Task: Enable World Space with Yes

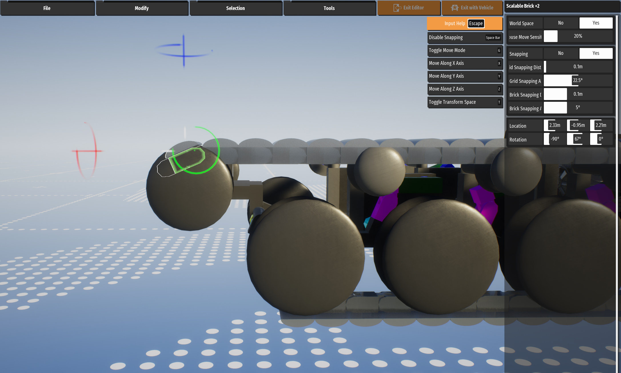Action: click(x=596, y=23)
